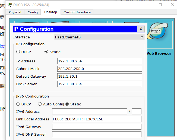Screen dimensions: 177x140
Task: Switch to the Desktop tab
Action: pos(50,12)
